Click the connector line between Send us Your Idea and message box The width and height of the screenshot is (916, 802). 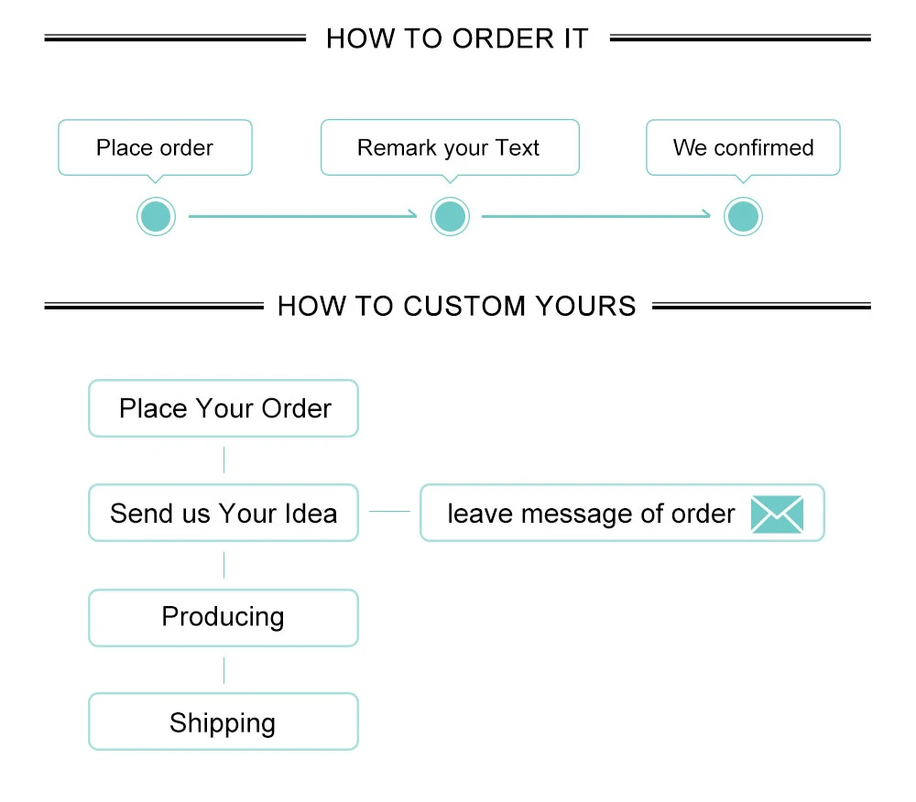389,511
